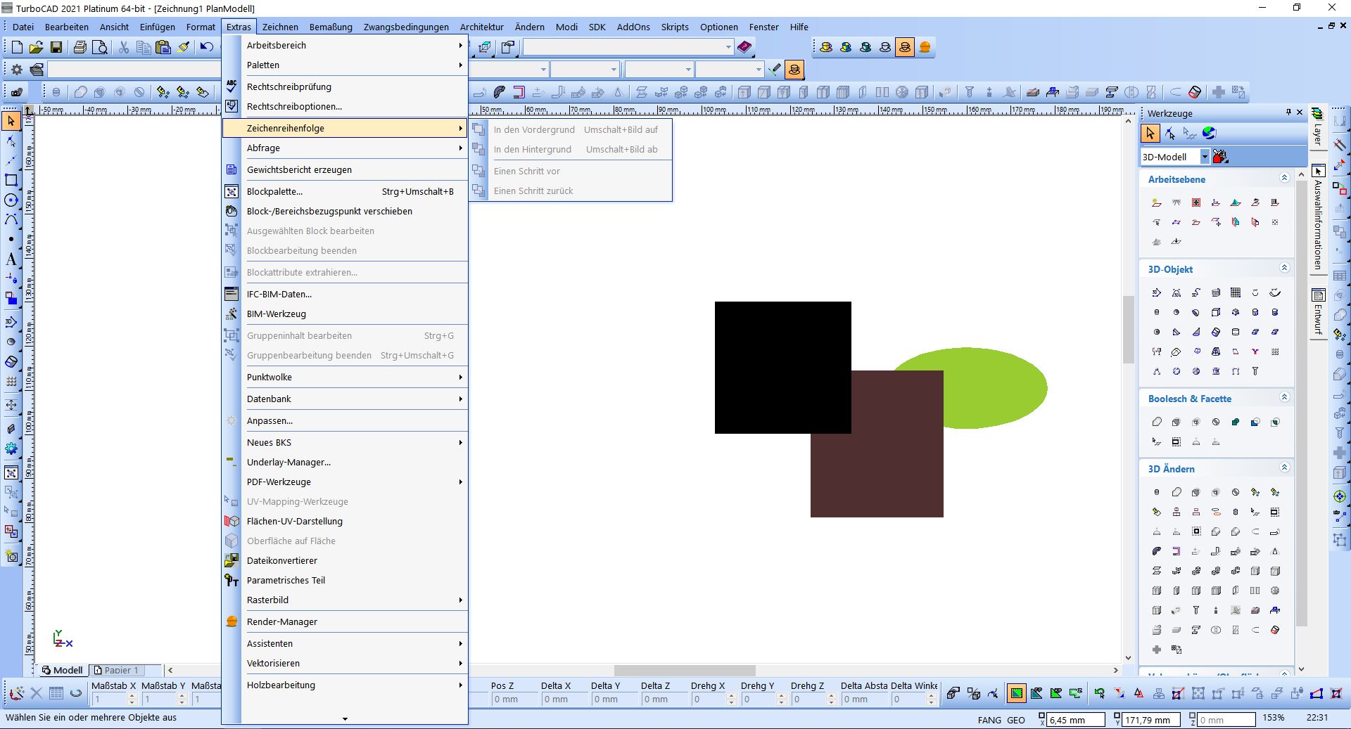Open a file with the folder icon
This screenshot has width=1351, height=729.
click(x=36, y=47)
